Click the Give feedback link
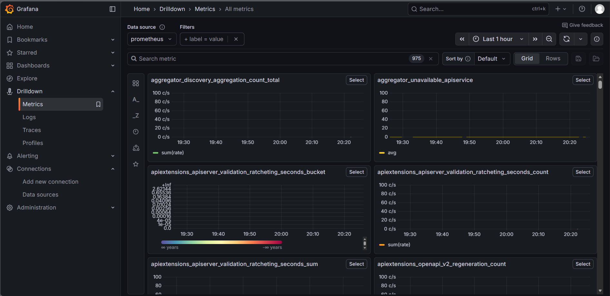The image size is (610, 296). pos(582,25)
